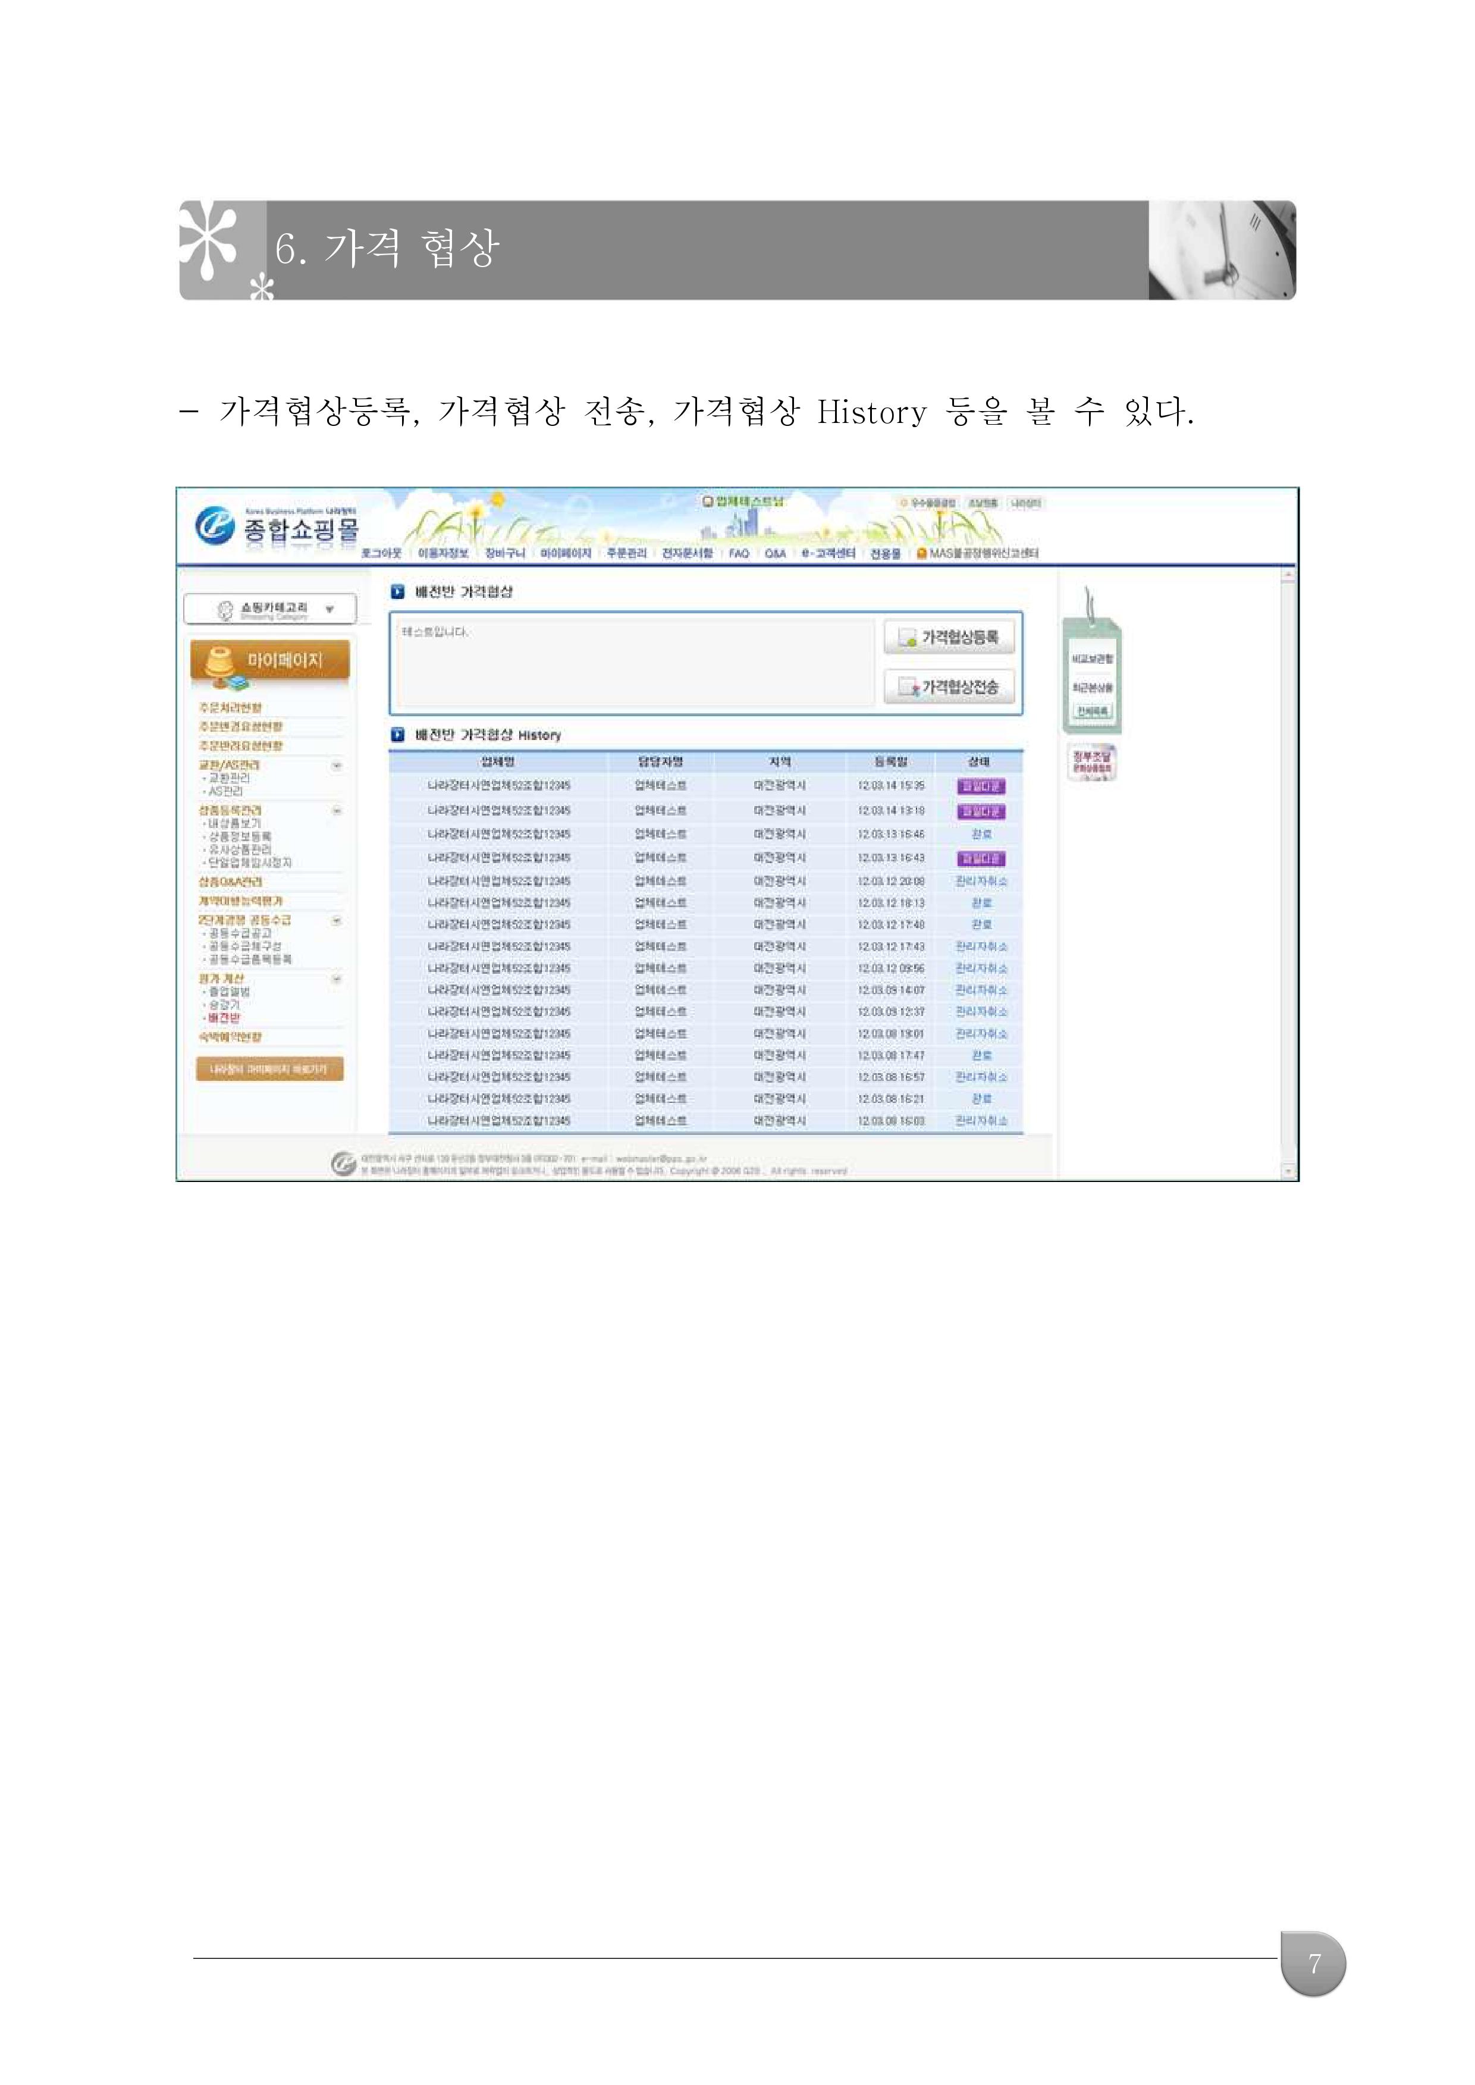Click the first 파일다운 button in History table
The image size is (1475, 2085).
981,786
